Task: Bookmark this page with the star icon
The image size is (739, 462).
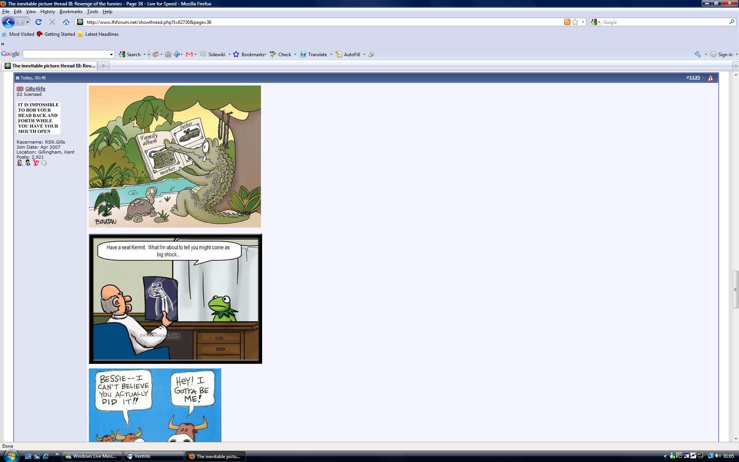Action: 575,22
